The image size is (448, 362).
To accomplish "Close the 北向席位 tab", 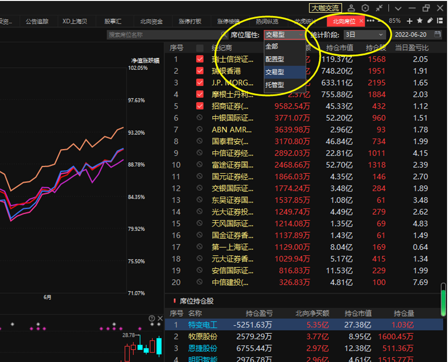I will [x=361, y=21].
